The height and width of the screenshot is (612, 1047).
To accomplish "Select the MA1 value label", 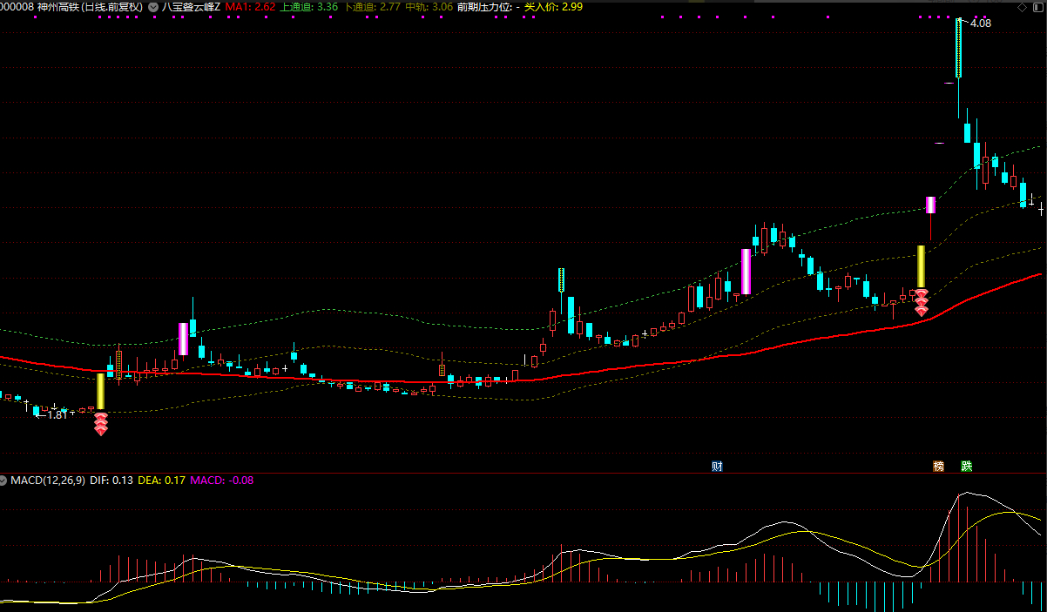I will (x=250, y=7).
